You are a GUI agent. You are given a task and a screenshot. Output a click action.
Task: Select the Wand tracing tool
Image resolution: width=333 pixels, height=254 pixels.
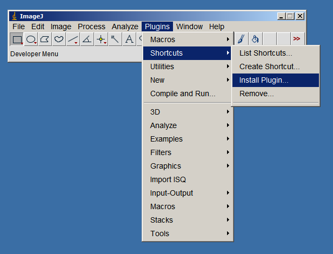coord(115,39)
